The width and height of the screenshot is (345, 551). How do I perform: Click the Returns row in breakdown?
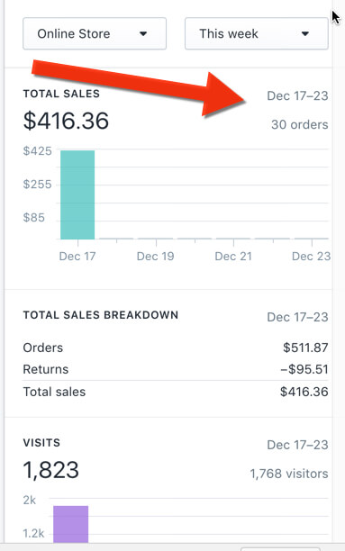pyautogui.click(x=176, y=369)
